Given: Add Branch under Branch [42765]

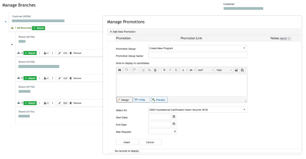Looking at the screenshot, I should (30, 53).
